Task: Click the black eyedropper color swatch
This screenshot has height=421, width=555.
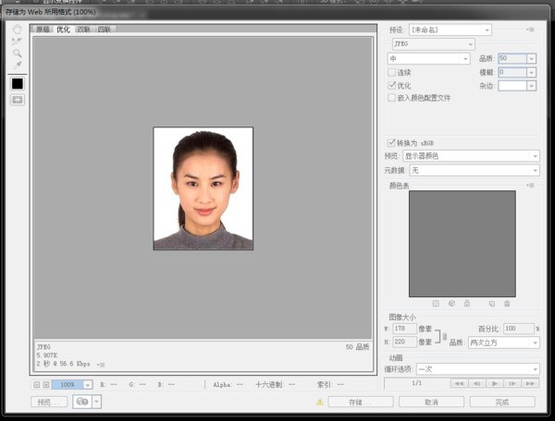Action: (x=17, y=83)
